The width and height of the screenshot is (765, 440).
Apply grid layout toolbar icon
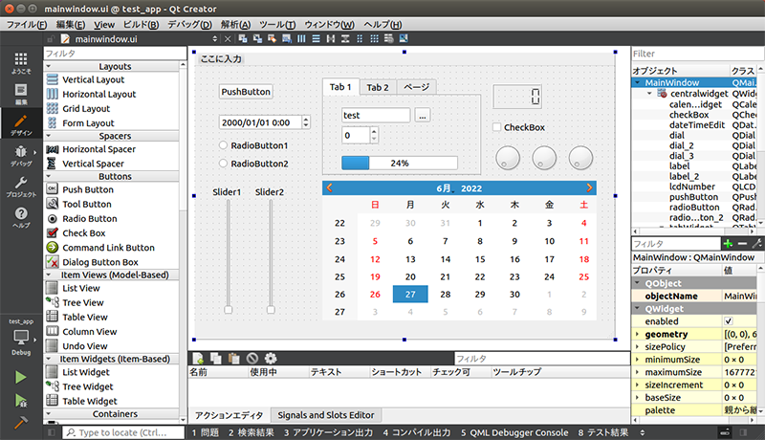click(374, 38)
